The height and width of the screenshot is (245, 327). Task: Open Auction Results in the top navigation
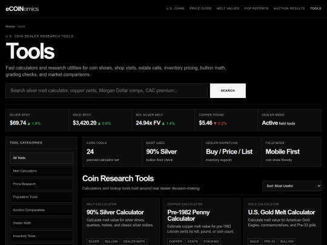point(289,8)
